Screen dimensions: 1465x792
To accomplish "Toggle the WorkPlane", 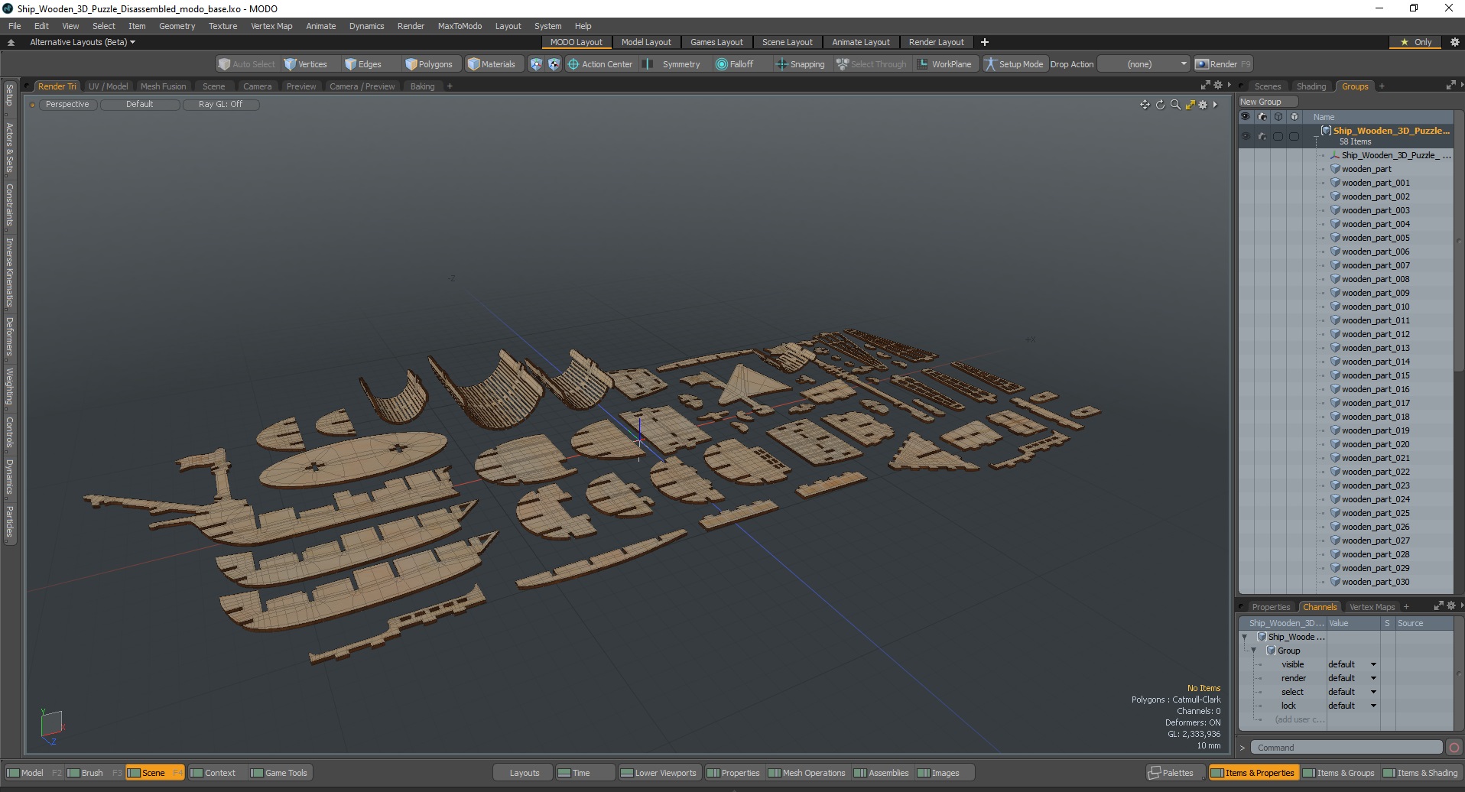I will click(x=944, y=64).
